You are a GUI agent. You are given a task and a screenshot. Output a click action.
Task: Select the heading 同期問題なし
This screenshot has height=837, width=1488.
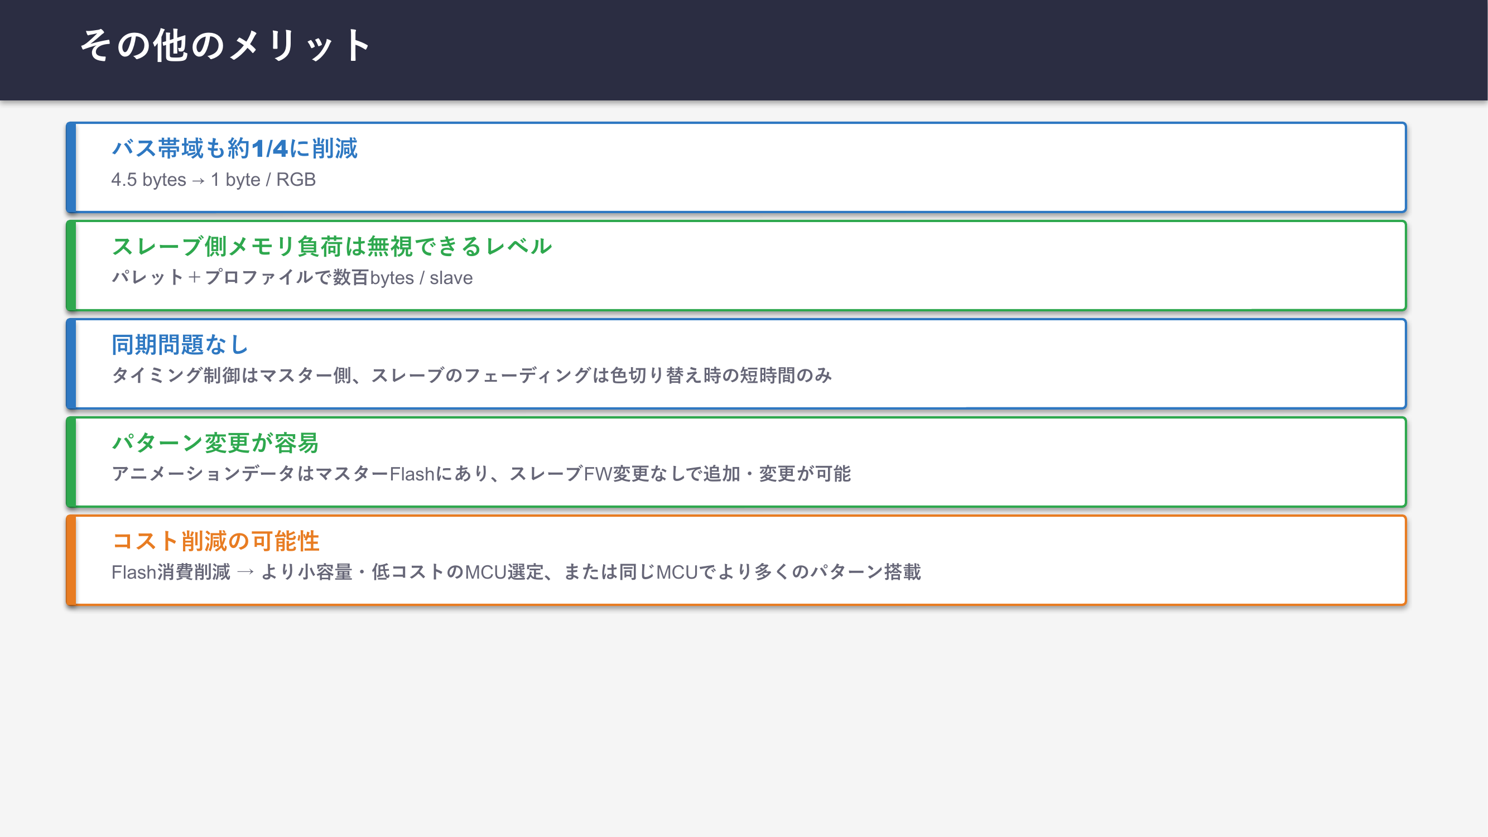tap(180, 345)
